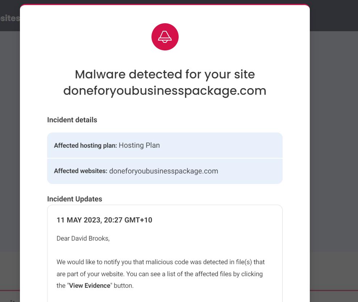The width and height of the screenshot is (358, 302).
Task: Click the affected website domain in details box
Action: tap(164, 171)
